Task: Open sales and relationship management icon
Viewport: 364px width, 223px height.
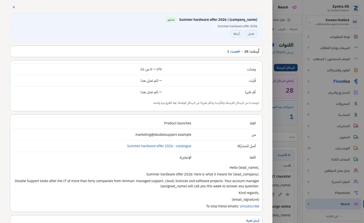Action: pyautogui.click(x=356, y=48)
